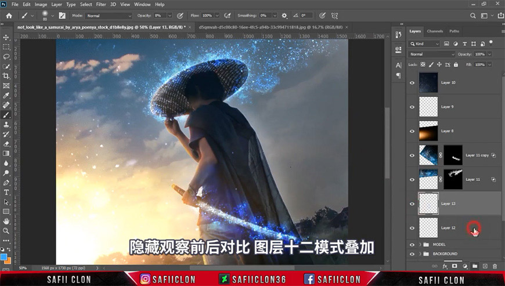Viewport: 505px width, 286px height.
Task: Open Smoothing value dropdown arrow
Action: click(x=275, y=16)
